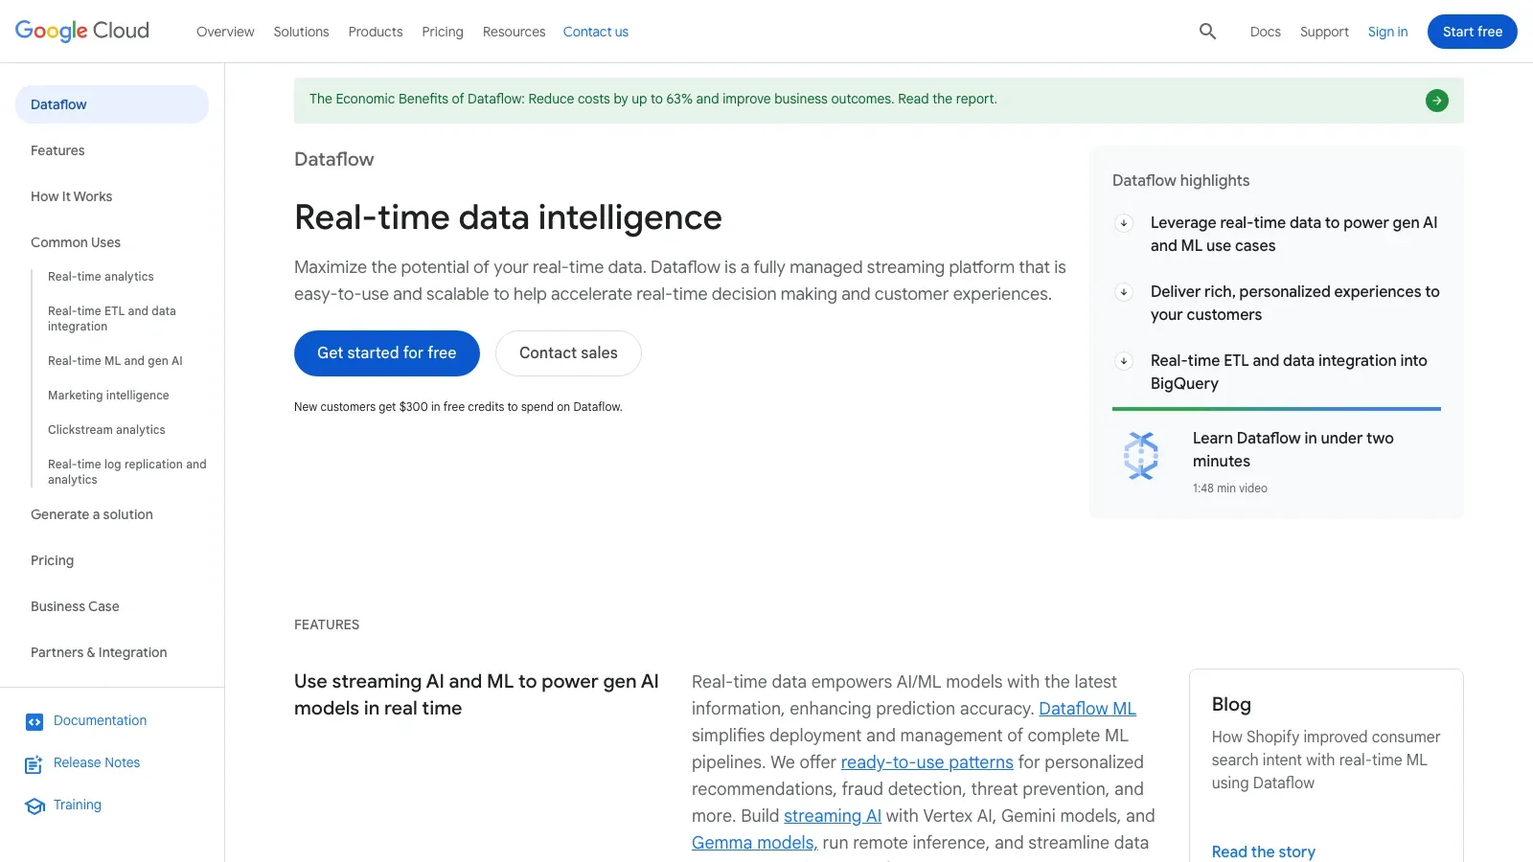Click Contact us in the top nav

click(596, 32)
